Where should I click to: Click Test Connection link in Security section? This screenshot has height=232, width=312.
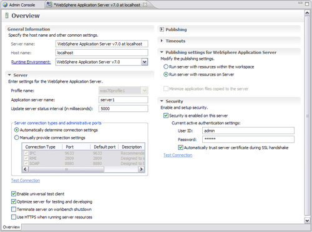click(178, 155)
